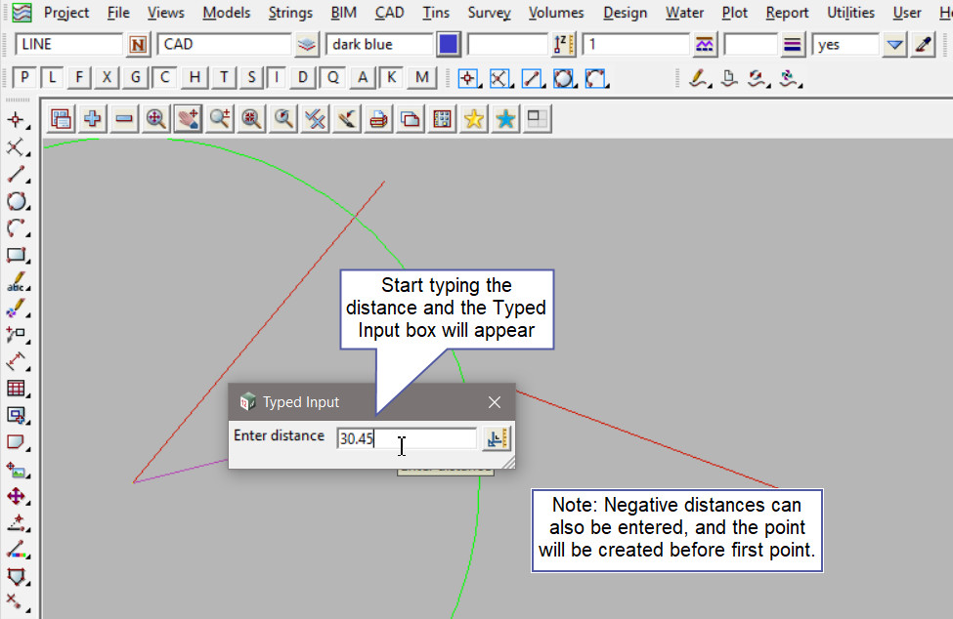Click the dark blue colour swatch

(x=449, y=45)
